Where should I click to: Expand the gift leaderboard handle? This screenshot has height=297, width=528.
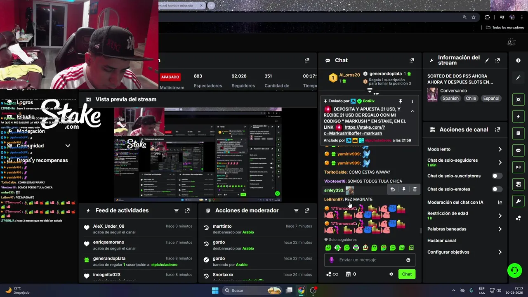point(370,90)
